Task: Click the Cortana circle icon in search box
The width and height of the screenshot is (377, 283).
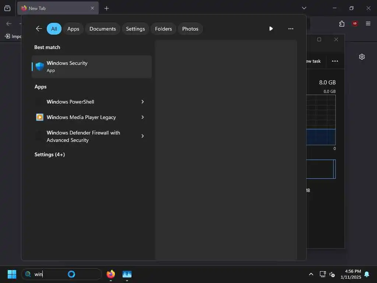Action: tap(71, 274)
